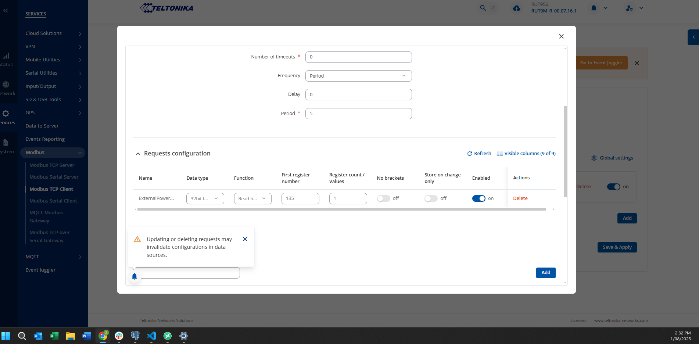Open Windows taskbar search
Viewport: 699px width, 344px height.
coord(22,336)
